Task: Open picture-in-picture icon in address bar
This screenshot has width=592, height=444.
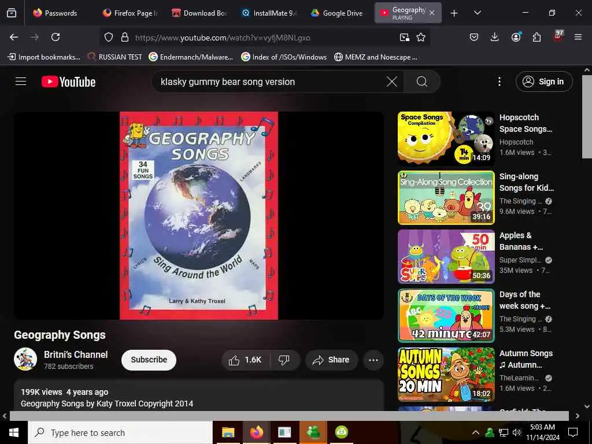Action: pos(404,37)
